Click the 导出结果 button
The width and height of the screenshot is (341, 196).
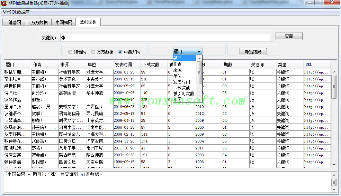253,52
